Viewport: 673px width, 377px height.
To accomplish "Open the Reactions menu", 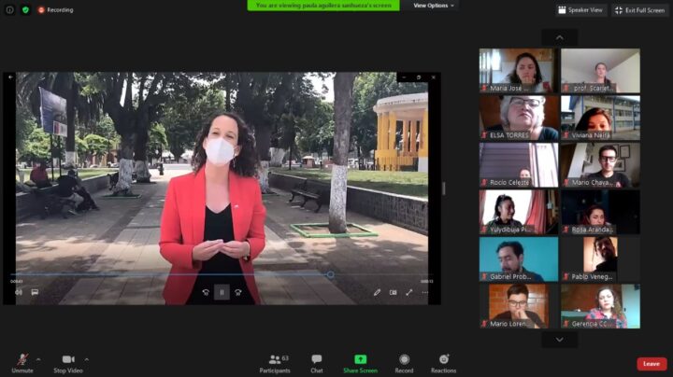I will pos(444,361).
